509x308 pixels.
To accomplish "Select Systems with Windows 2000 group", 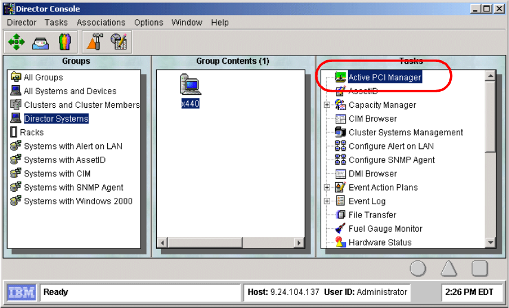I will point(78,201).
